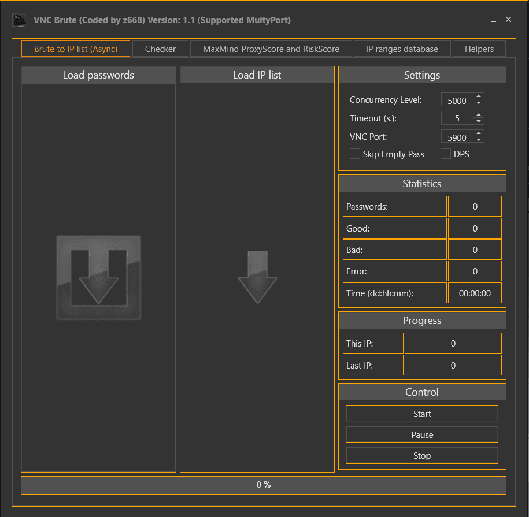Lower the Timeout value with down arrow
529x517 pixels.
coord(478,121)
